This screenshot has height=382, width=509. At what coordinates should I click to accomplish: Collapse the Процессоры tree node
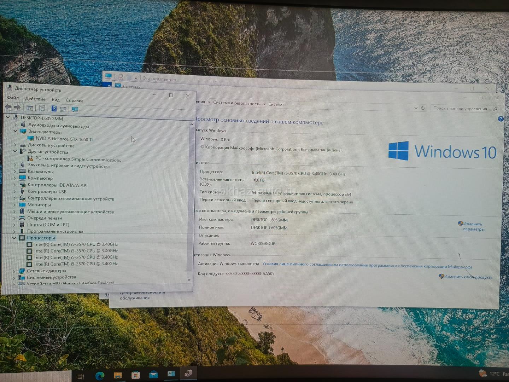tap(14, 238)
